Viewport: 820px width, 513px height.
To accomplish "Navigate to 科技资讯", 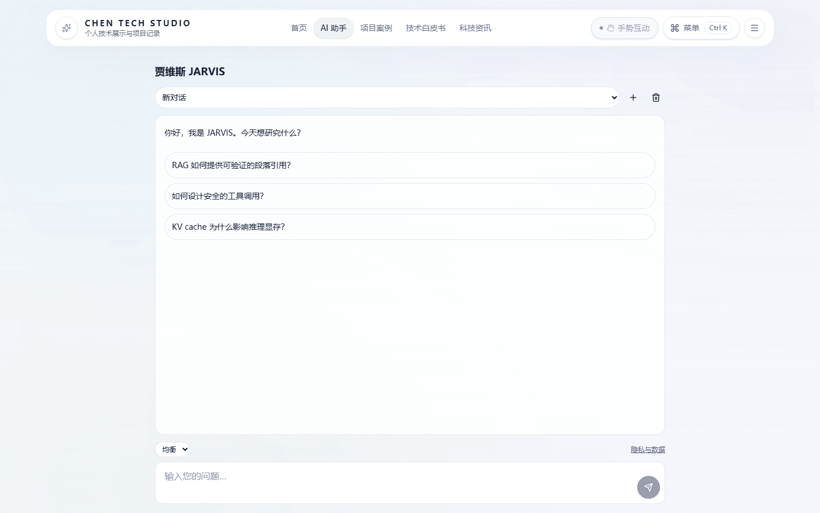I will coord(475,28).
